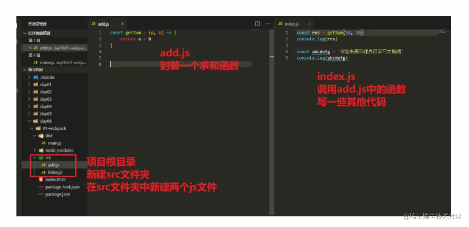Image resolution: width=469 pixels, height=227 pixels.
Task: Collapse the 预习代码 section
Action: (25, 70)
